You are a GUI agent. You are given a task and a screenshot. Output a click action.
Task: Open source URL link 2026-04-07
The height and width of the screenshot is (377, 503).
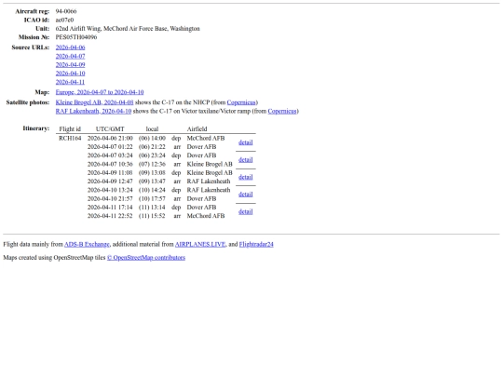pos(70,56)
